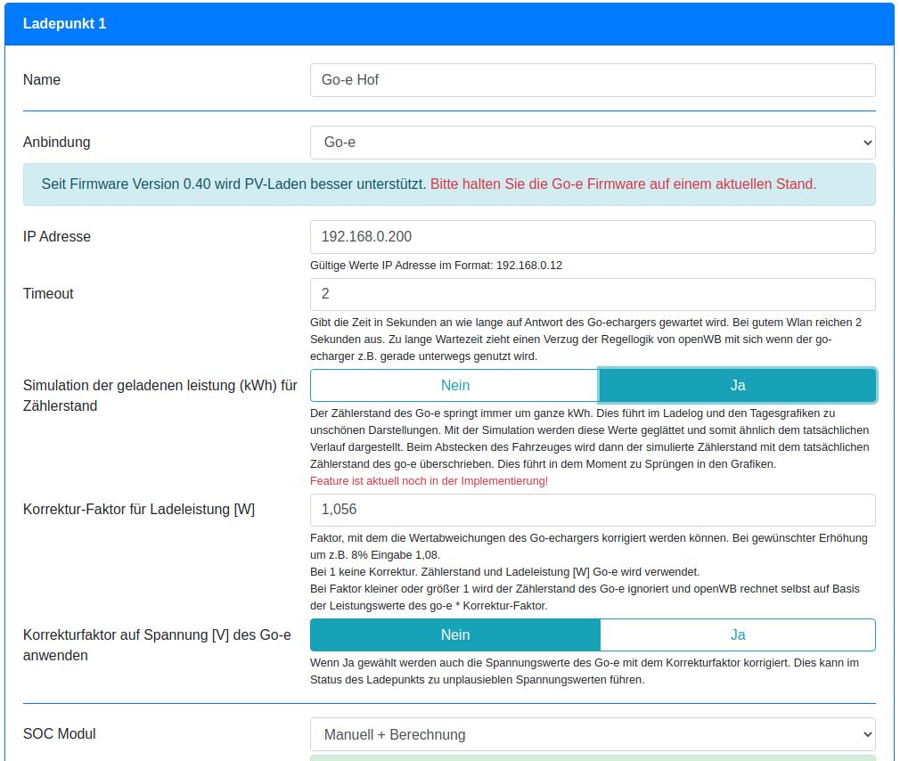900x761 pixels.
Task: Click the red Go-e Firmware warning text
Action: point(623,184)
